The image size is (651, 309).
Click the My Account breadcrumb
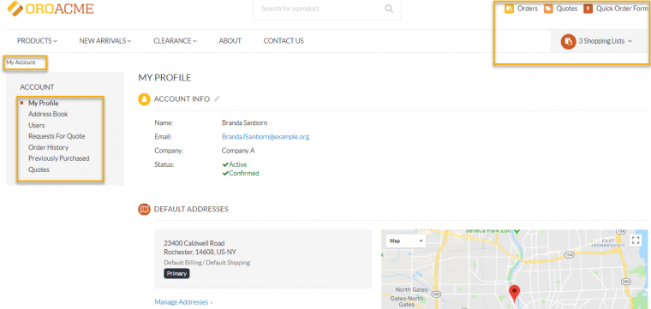[x=21, y=62]
